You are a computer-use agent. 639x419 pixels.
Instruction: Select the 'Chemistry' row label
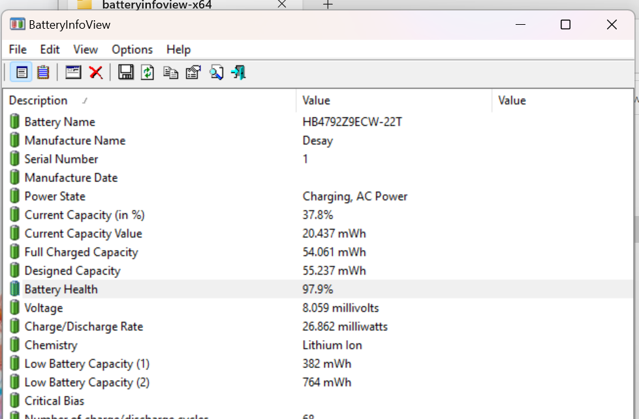(x=51, y=345)
